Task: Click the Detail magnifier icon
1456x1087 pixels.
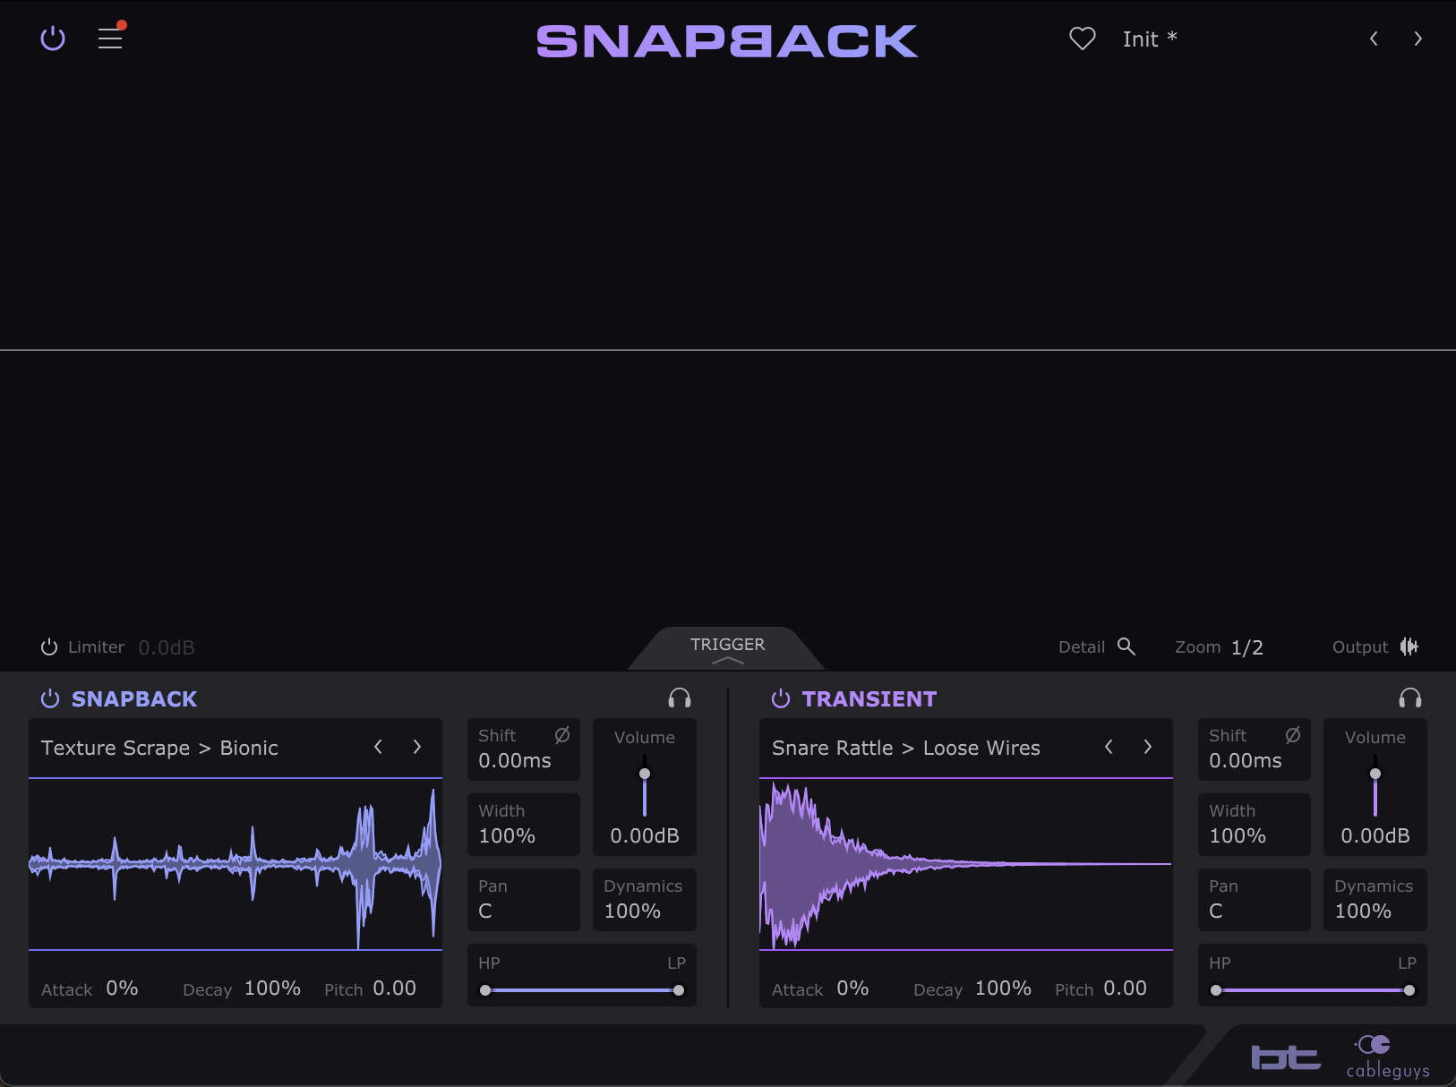Action: [x=1126, y=646]
